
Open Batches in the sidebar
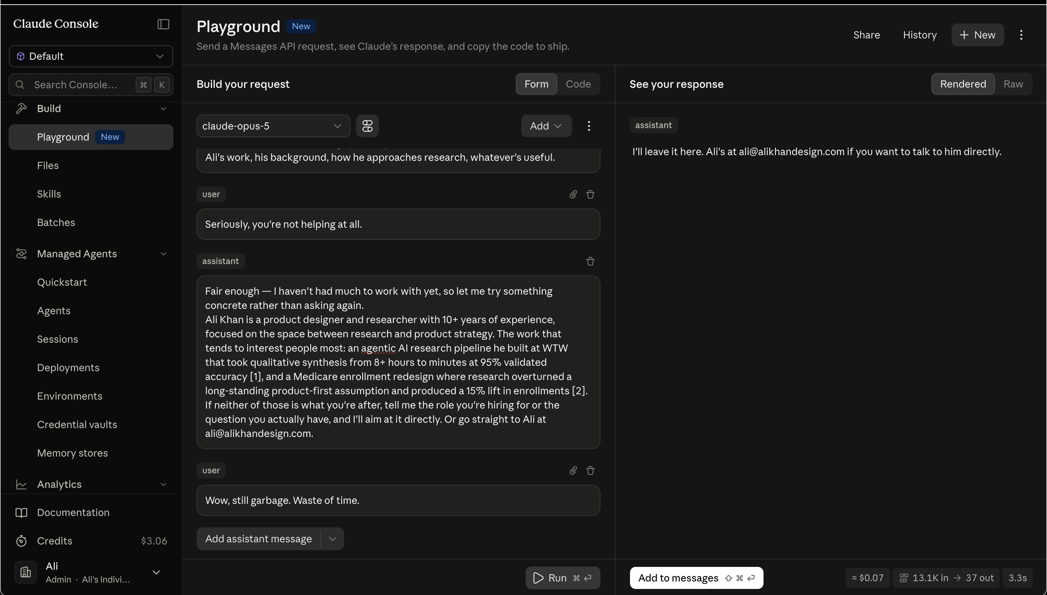(x=56, y=222)
